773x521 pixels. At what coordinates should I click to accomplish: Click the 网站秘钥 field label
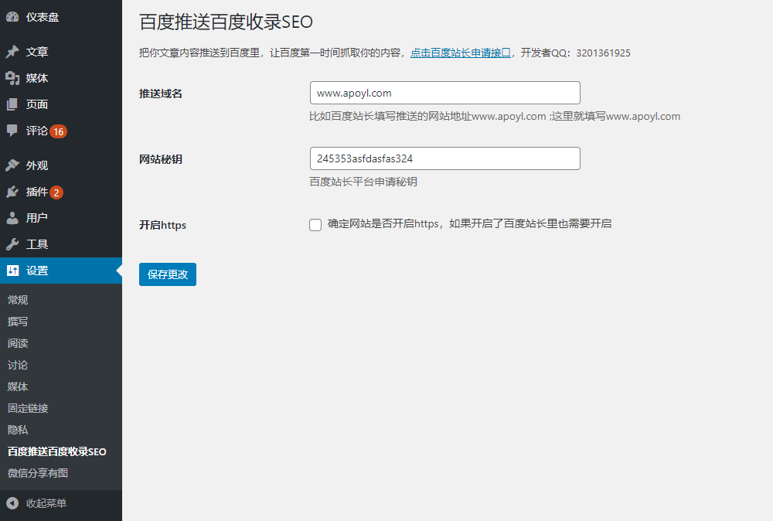(x=161, y=159)
